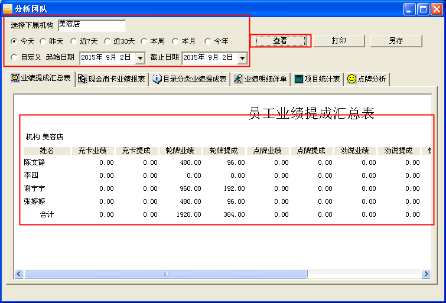The image size is (446, 303).
Task: Click the calculator icon on 项目统计表 tab
Action: coord(299,79)
